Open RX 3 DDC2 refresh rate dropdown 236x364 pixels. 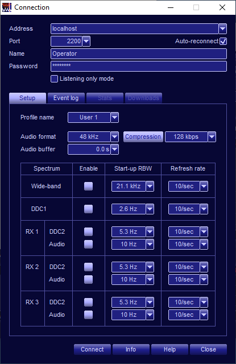pyautogui.click(x=204, y=302)
